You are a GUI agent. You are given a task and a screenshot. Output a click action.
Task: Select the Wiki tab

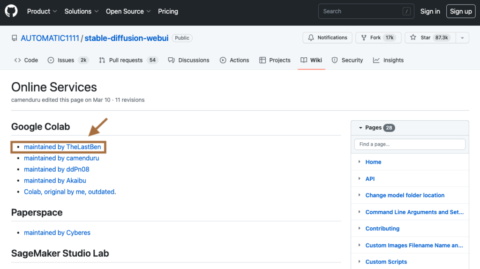click(311, 60)
